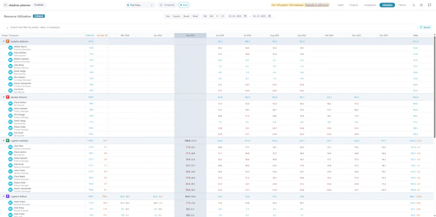Click the Identity Refactor red project icon

[8, 97]
